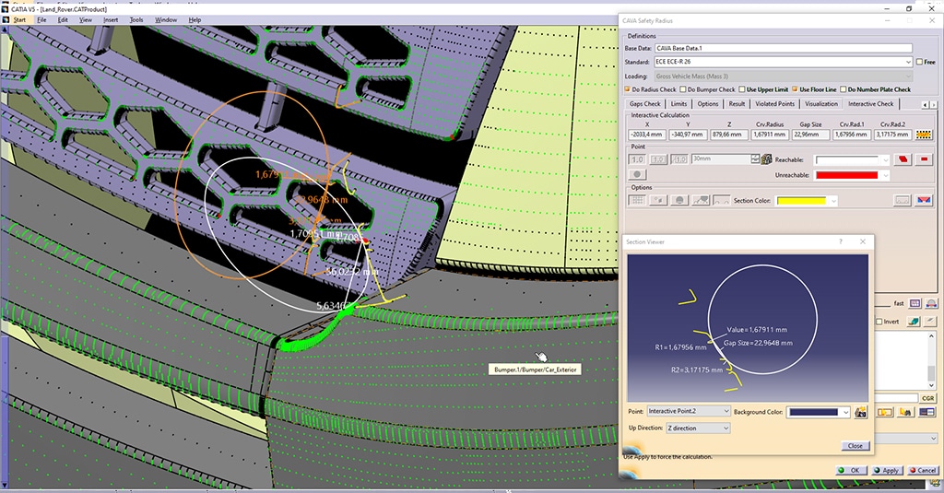Click the Cancel button
The height and width of the screenshot is (493, 944).
click(x=923, y=470)
